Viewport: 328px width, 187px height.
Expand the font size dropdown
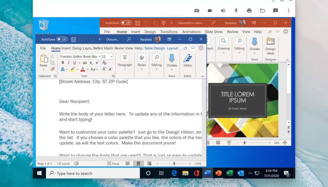(111, 56)
